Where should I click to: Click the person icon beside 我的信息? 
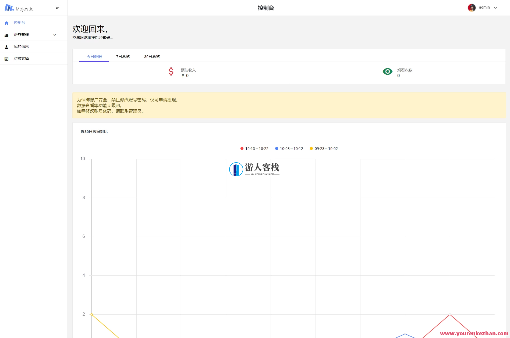[x=6, y=46]
